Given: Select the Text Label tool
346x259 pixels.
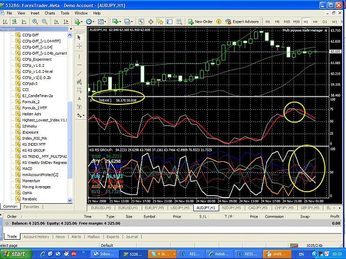Looking at the screenshot, I should click(x=79, y=107).
